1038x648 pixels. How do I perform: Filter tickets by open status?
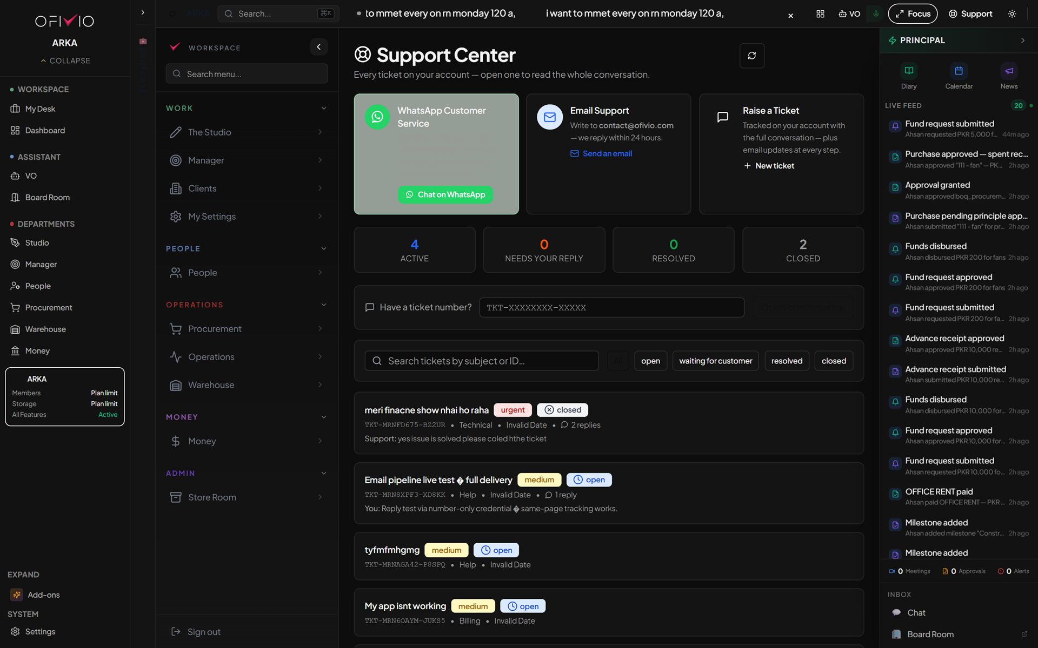[650, 361]
